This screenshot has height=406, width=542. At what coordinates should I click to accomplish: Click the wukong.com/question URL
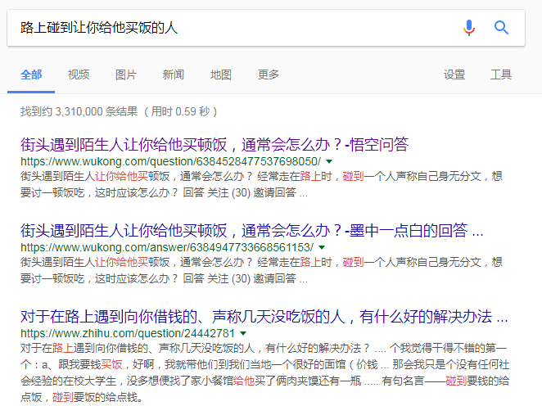coord(170,161)
